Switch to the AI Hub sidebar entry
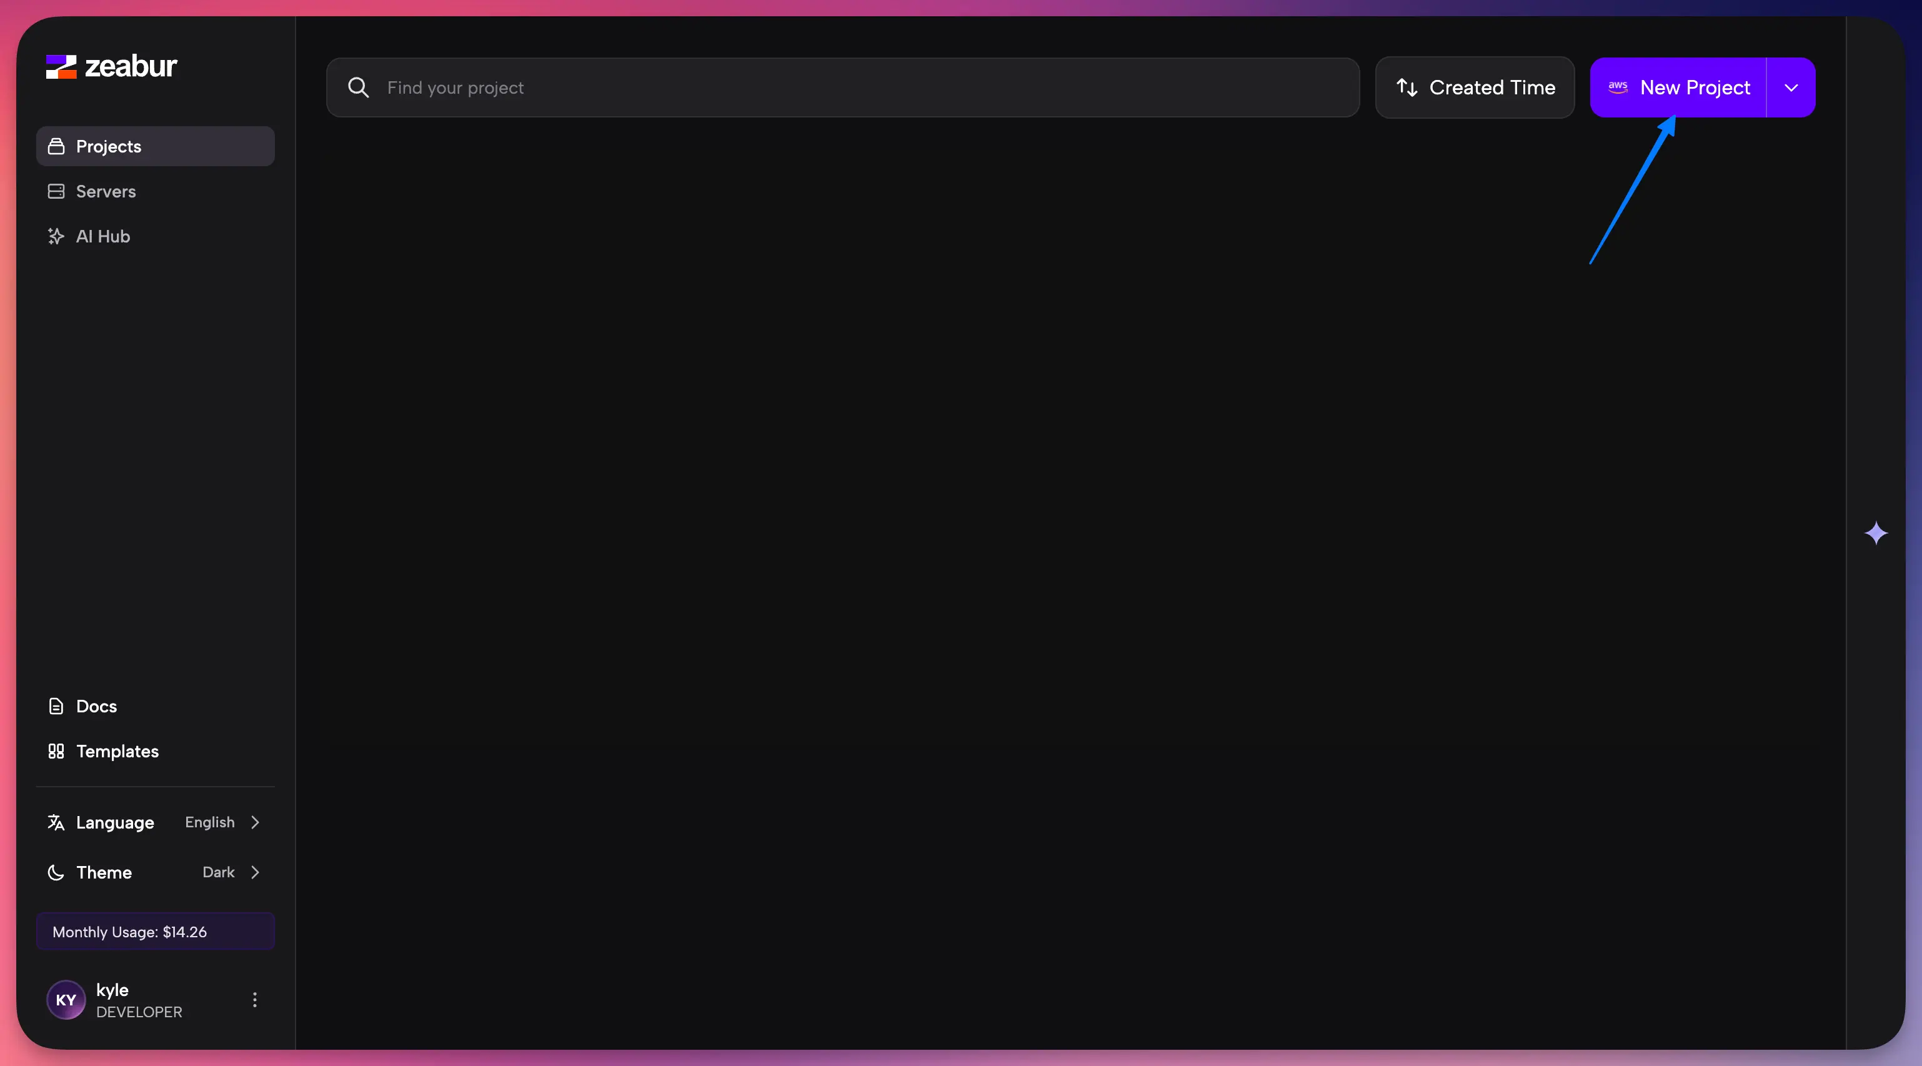 click(x=102, y=236)
